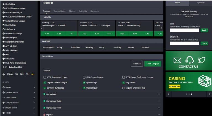
Task: Focus the booking number input field
Action: coord(184,30)
